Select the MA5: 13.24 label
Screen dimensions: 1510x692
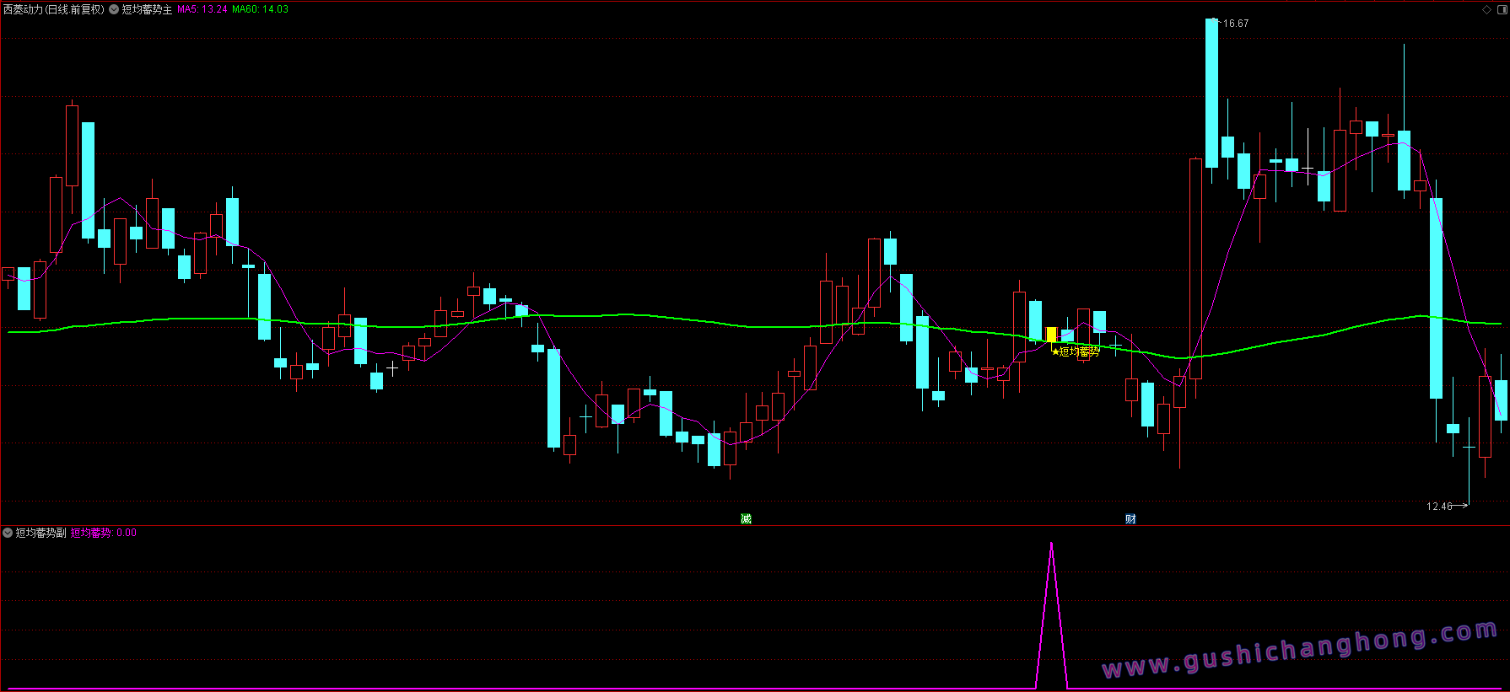[x=202, y=9]
